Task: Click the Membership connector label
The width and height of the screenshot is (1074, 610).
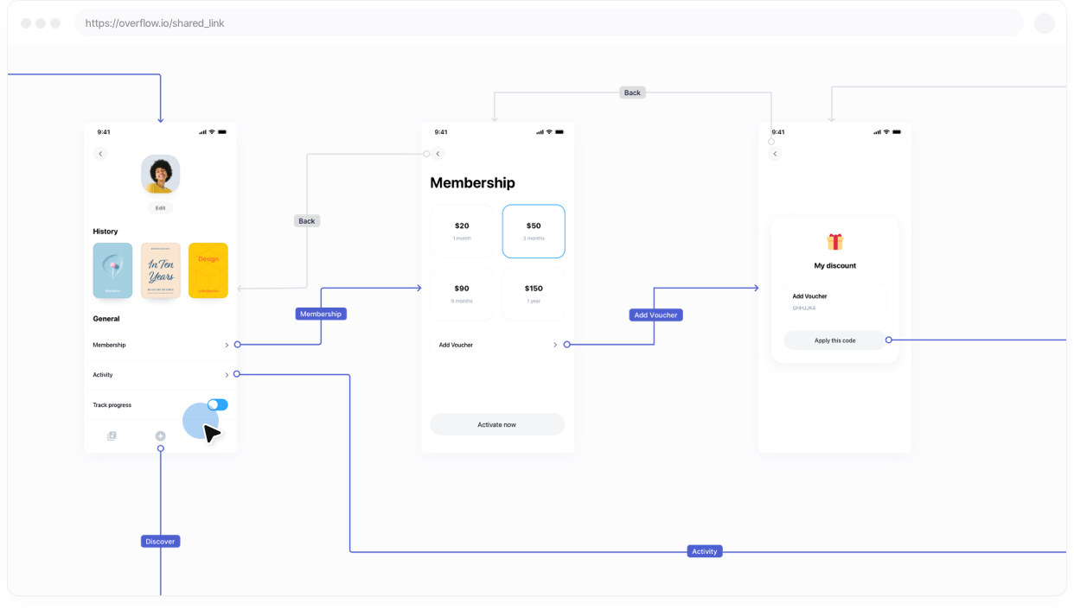Action: (320, 314)
